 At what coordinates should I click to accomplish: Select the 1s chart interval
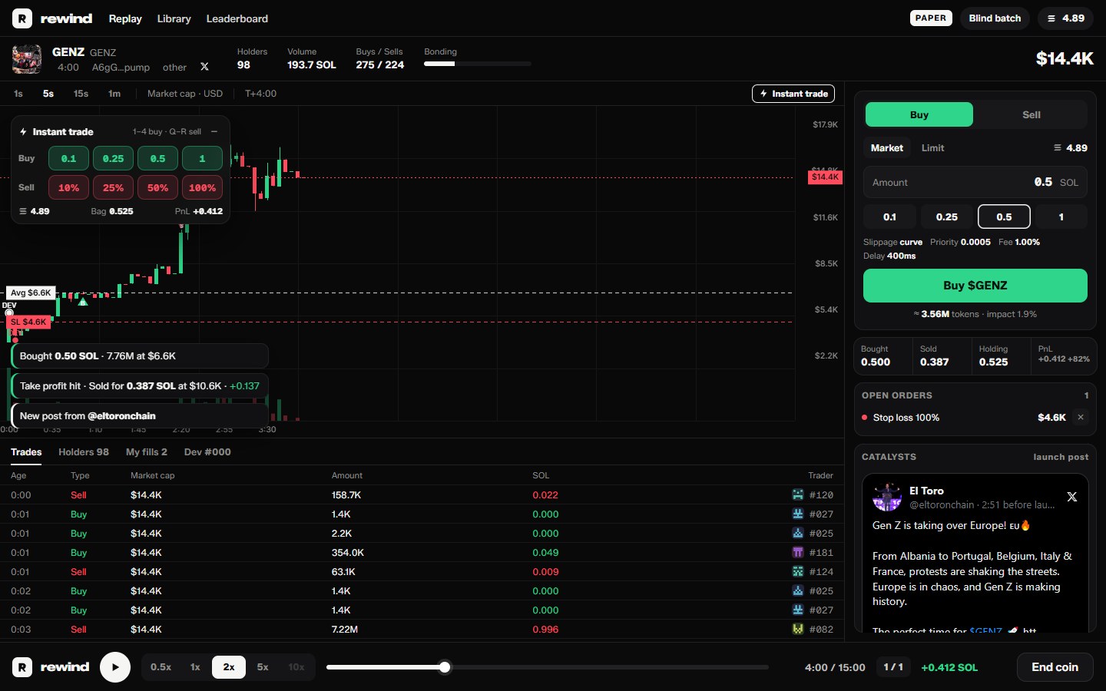pyautogui.click(x=18, y=94)
